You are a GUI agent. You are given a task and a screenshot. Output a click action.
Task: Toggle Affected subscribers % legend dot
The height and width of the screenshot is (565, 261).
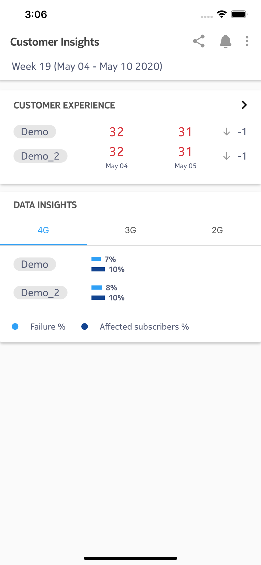[84, 327]
